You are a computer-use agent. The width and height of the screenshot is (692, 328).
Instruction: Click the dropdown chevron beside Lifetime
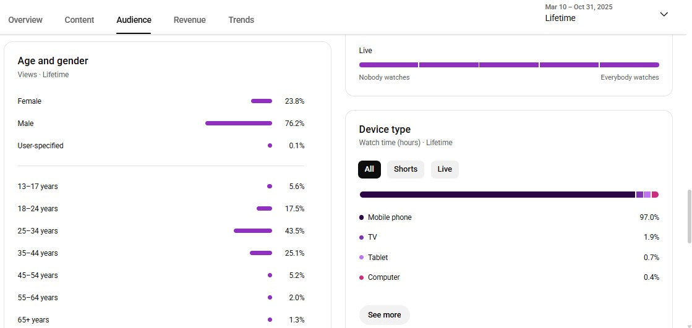tap(664, 14)
